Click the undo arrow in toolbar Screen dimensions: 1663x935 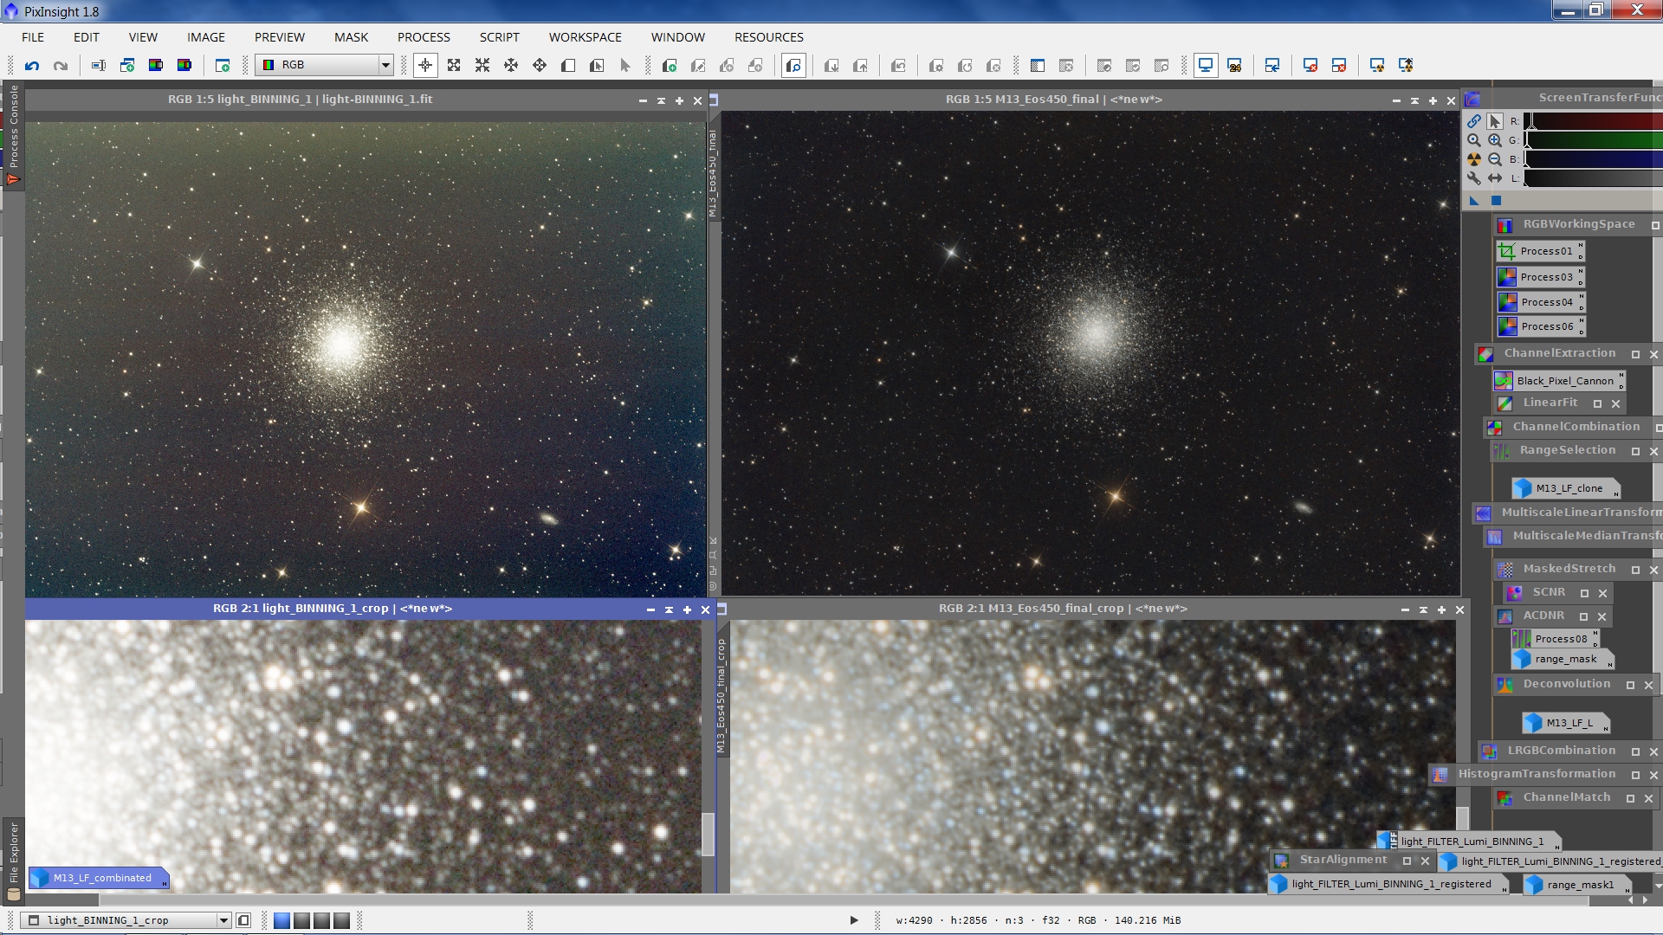32,65
